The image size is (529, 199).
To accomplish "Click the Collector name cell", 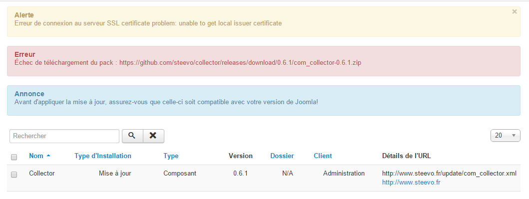I will click(x=42, y=174).
